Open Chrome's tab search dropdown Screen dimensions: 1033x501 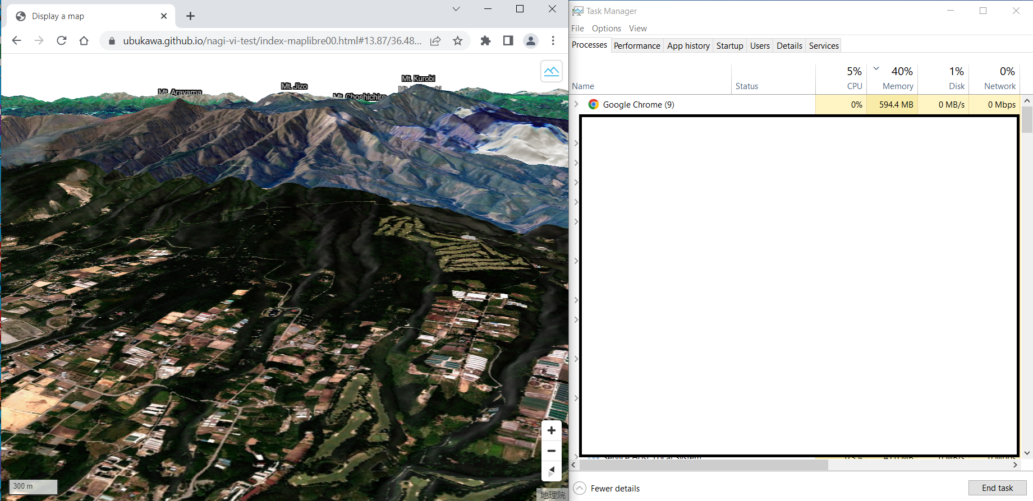click(456, 9)
